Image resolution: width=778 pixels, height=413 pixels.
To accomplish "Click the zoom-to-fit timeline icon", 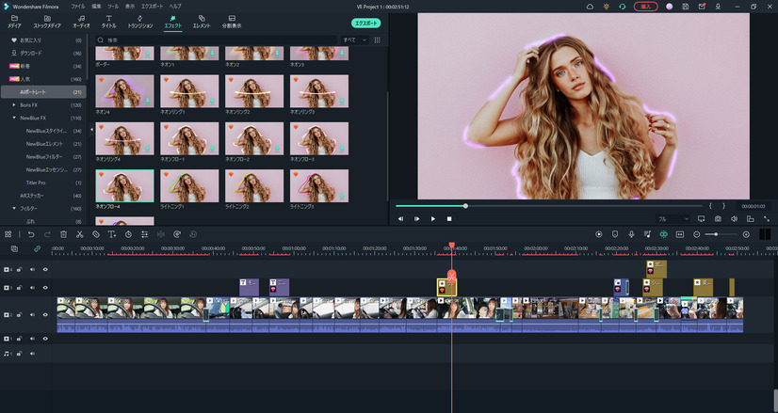I will click(680, 234).
